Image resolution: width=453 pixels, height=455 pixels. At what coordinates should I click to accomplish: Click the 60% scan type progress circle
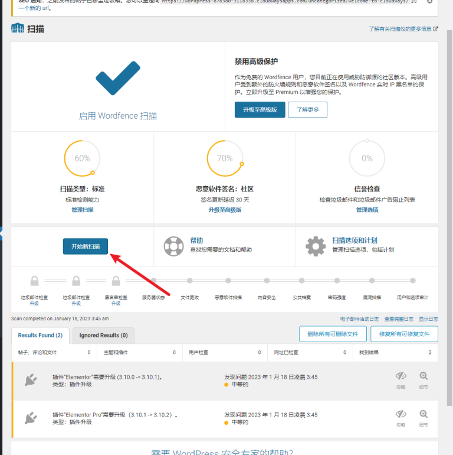(x=82, y=158)
